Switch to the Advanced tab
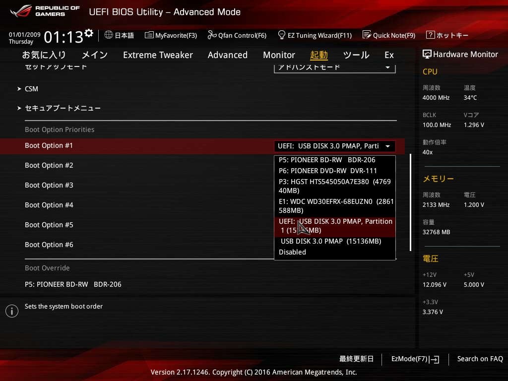508x381 pixels. pyautogui.click(x=227, y=55)
